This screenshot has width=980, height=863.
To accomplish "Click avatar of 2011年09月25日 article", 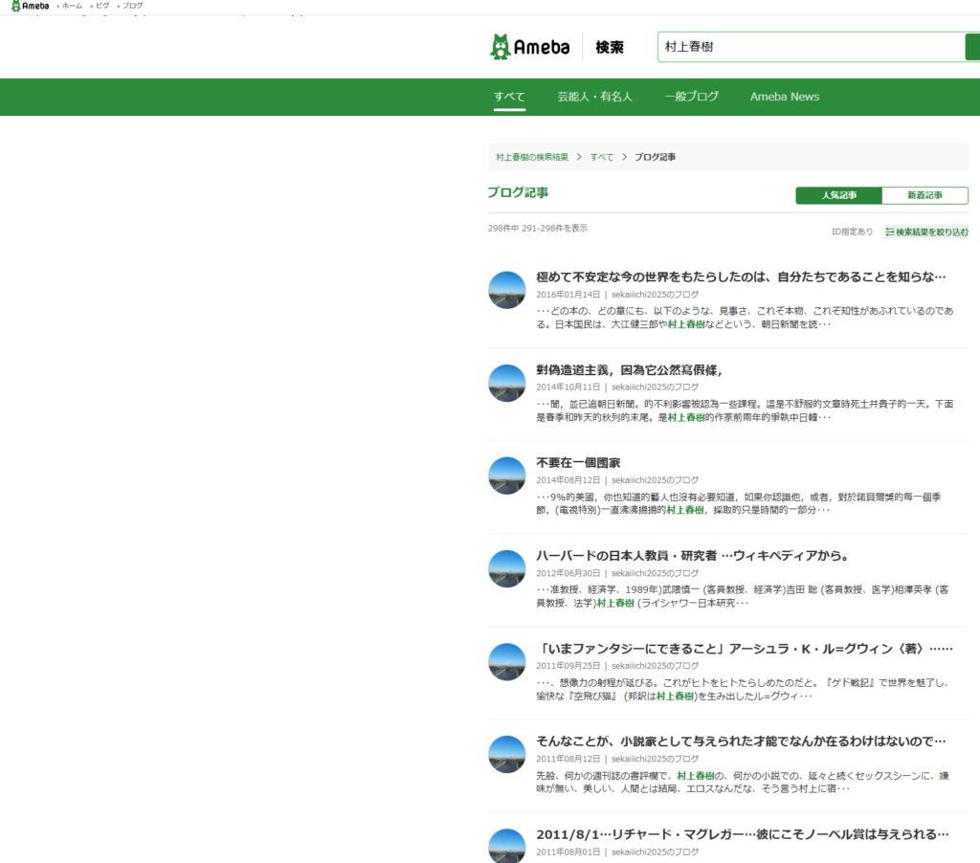I will click(507, 662).
